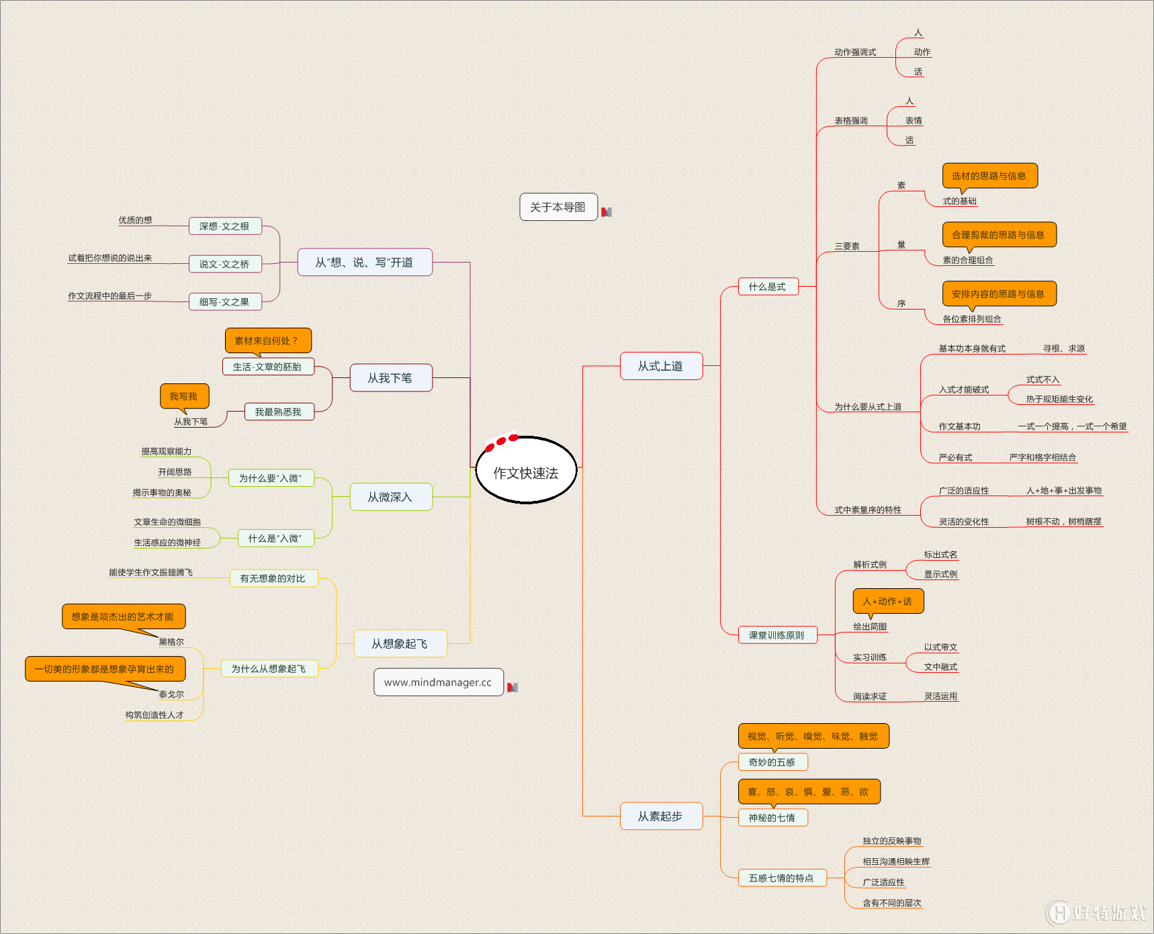
Task: Click the 什么是式 subtopic
Action: click(x=768, y=287)
